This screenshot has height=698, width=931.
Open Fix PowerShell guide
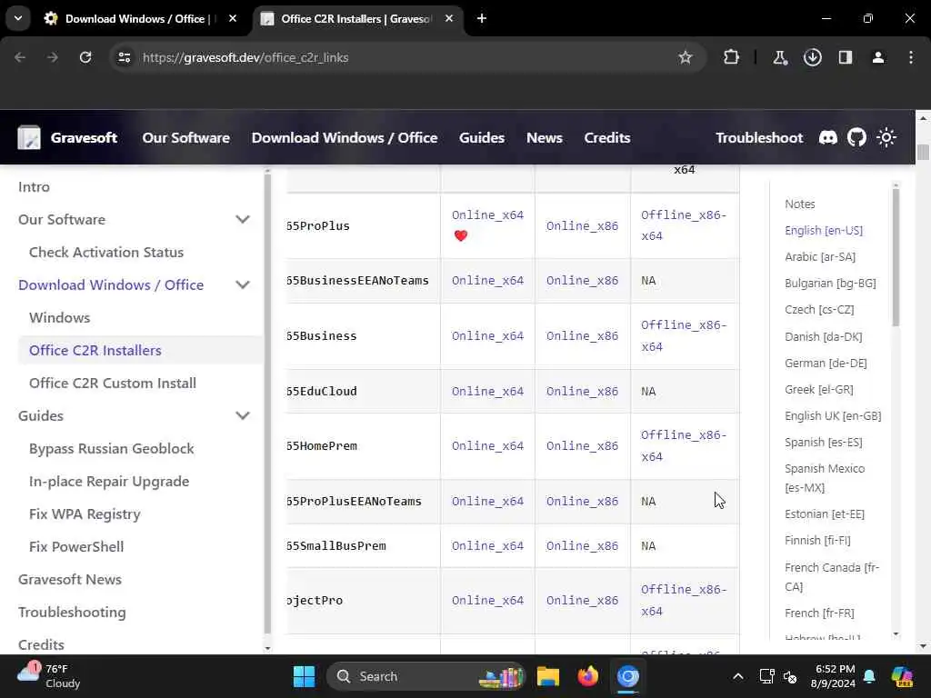pyautogui.click(x=76, y=546)
